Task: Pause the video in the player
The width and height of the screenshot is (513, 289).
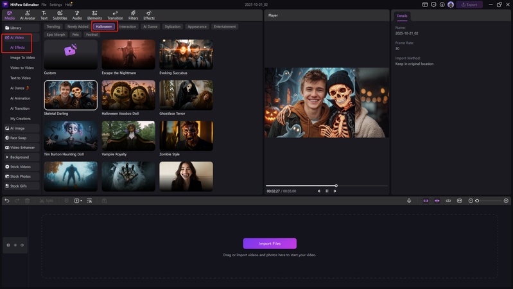Action: click(327, 191)
